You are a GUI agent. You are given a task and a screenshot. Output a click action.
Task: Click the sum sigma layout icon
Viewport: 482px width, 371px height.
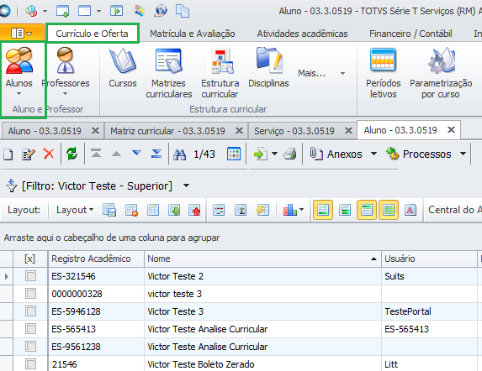[x=241, y=211]
